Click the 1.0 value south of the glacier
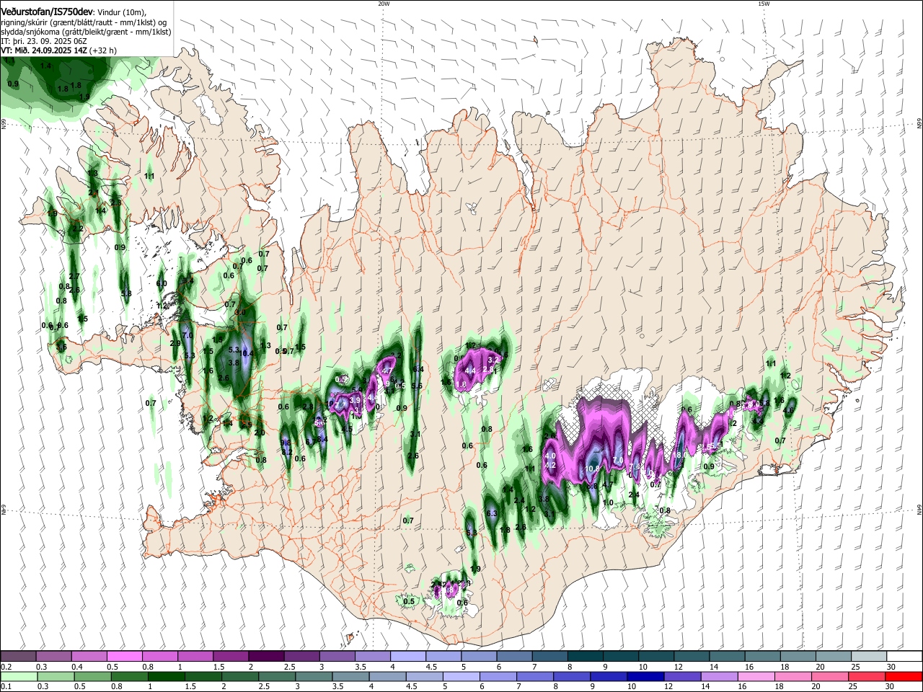The image size is (923, 692). point(608,503)
